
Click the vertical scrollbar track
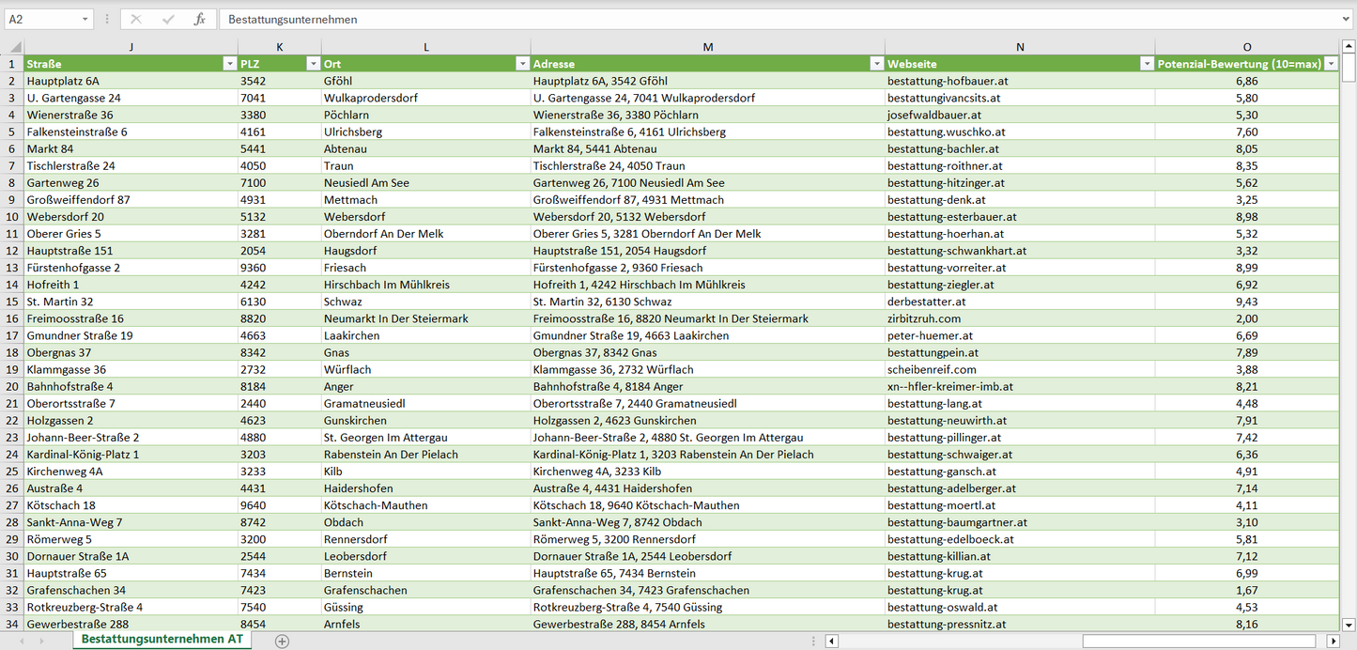pos(1349,376)
